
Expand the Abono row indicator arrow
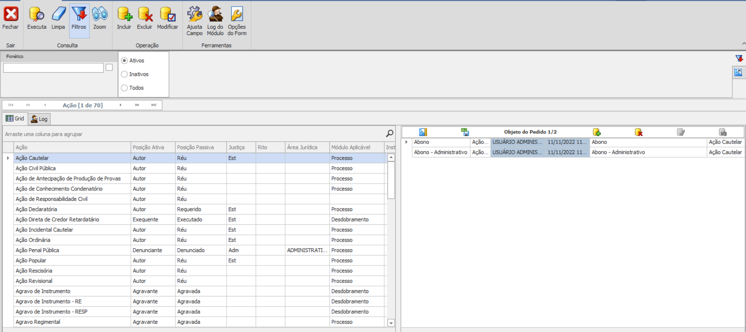407,142
